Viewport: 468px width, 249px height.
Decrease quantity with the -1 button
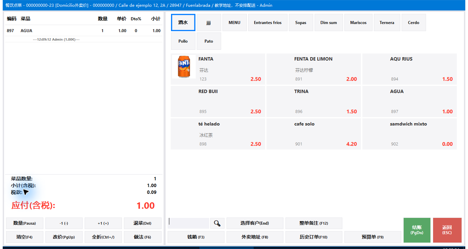point(64,223)
